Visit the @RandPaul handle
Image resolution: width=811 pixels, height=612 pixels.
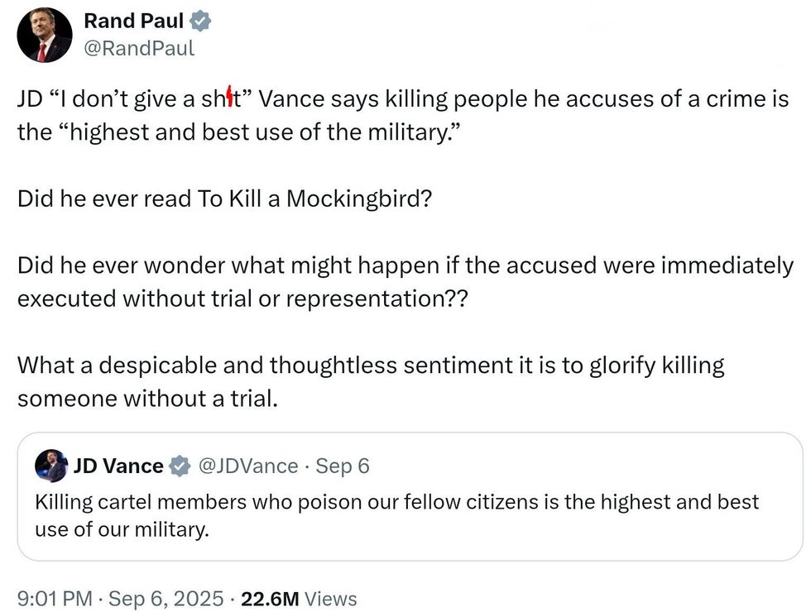pos(139,48)
